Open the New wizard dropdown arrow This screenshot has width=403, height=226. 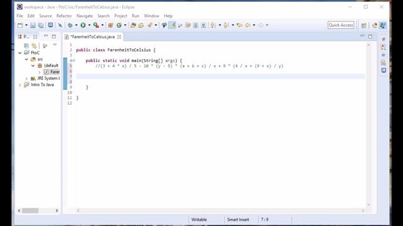26,25
